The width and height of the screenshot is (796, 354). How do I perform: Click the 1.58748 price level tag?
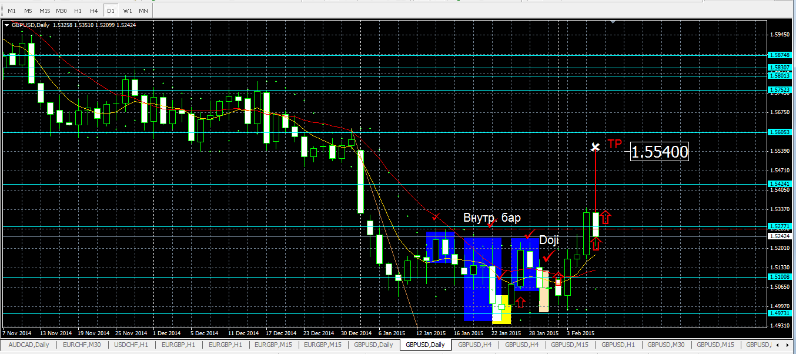click(x=780, y=55)
